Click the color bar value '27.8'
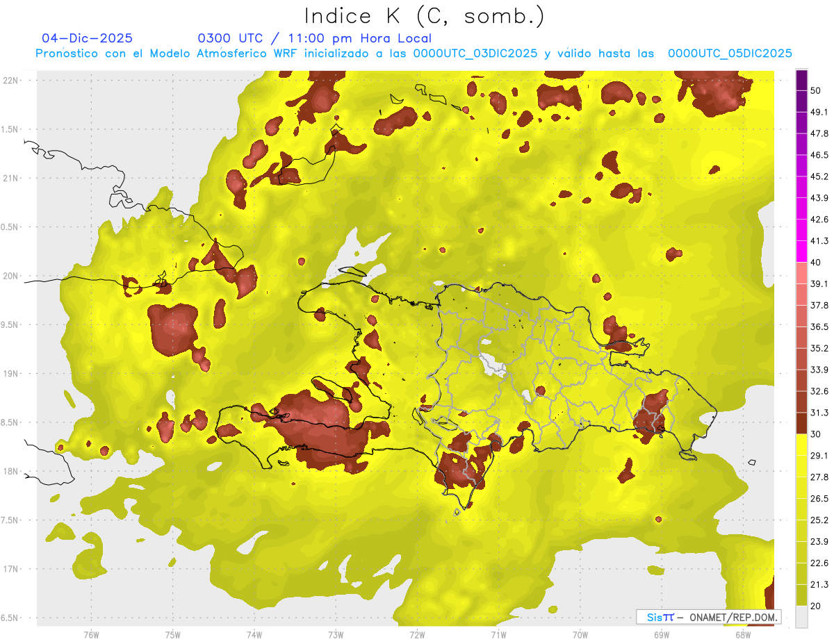This screenshot has height=644, width=834. (819, 477)
